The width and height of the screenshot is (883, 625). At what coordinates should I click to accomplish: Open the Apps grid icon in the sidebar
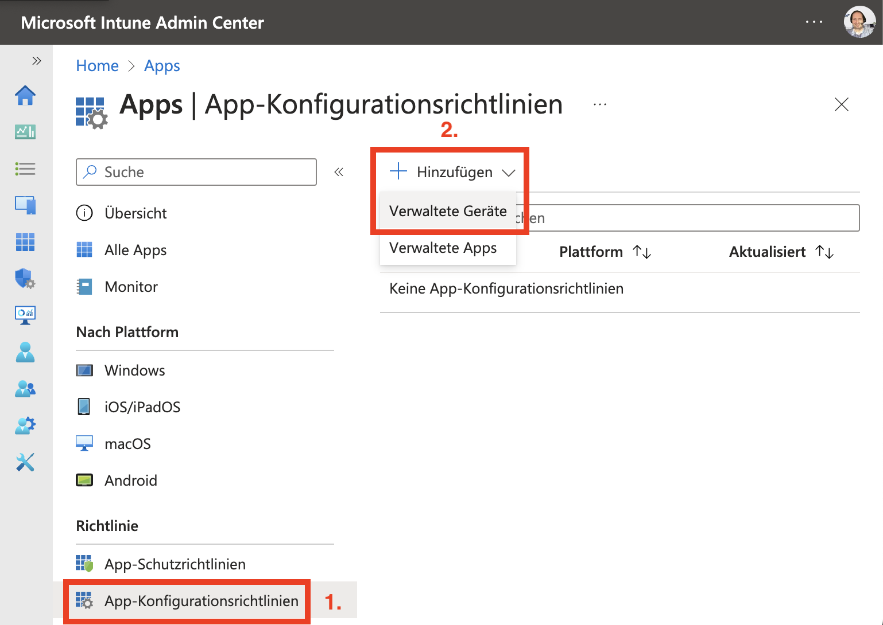25,242
